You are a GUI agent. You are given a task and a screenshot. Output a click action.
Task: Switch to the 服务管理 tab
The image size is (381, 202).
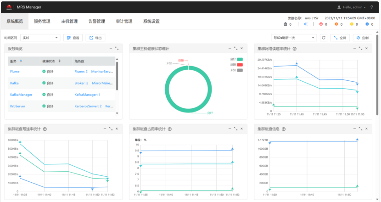tap(42, 22)
